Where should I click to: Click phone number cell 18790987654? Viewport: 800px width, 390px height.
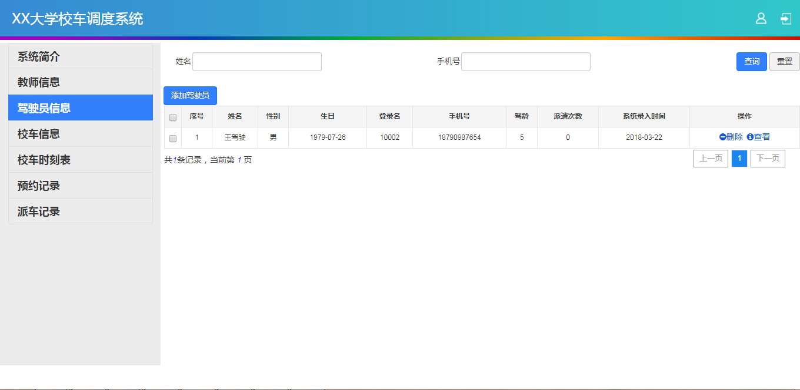(459, 137)
